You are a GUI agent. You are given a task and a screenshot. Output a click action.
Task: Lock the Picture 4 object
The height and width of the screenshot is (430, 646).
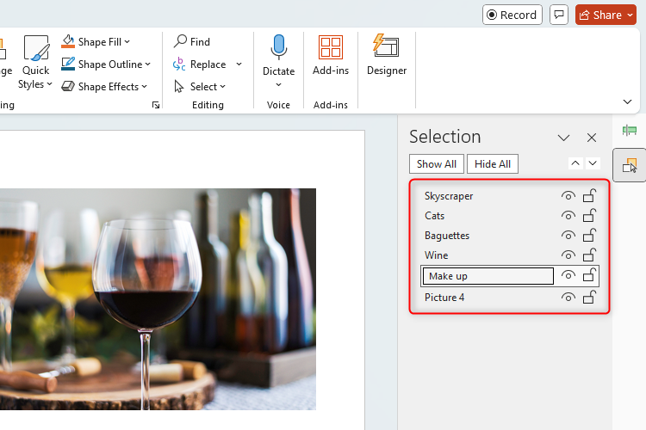pos(589,297)
